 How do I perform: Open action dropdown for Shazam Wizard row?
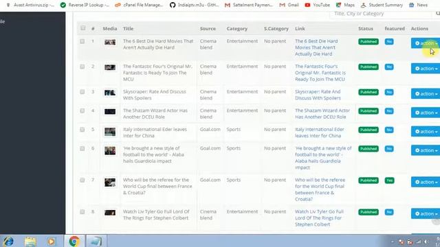(x=426, y=113)
